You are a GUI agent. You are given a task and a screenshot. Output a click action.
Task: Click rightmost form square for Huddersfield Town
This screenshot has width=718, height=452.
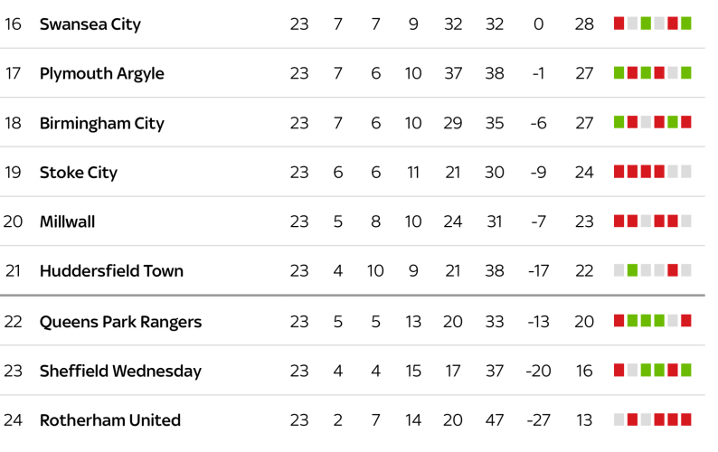click(686, 270)
